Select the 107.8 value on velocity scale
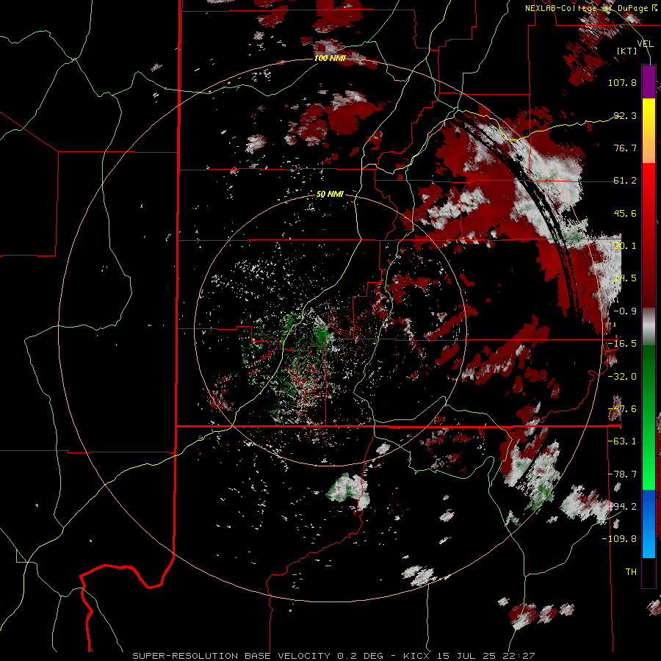Screen dimensions: 661x661 coord(622,82)
